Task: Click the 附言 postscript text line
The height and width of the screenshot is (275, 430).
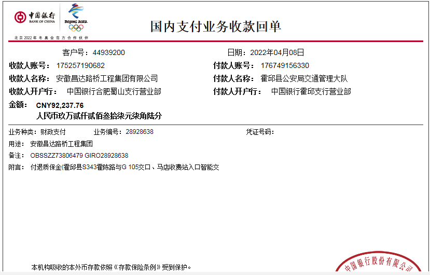Action: 124,167
